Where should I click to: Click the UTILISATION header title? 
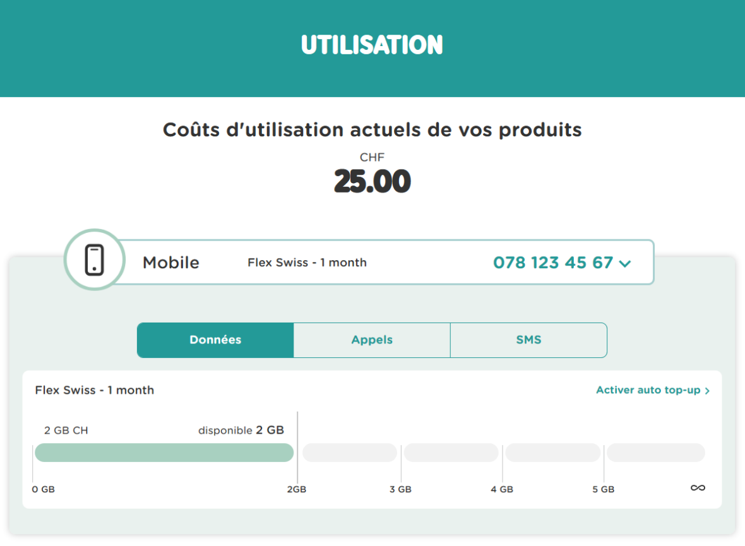click(x=372, y=45)
